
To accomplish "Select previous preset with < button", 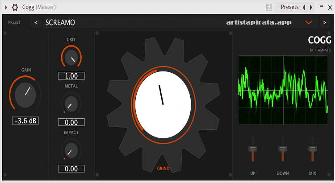I will [x=36, y=22].
